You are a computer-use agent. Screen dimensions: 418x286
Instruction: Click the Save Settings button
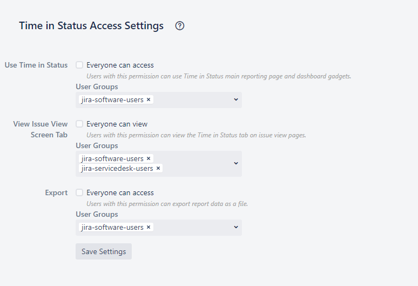tap(104, 251)
